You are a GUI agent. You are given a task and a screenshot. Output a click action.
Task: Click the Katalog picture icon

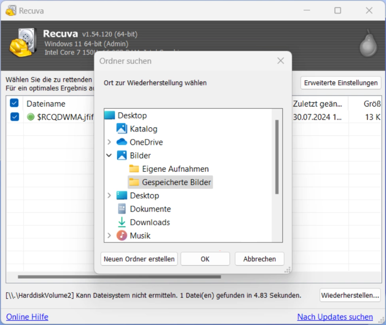pos(122,128)
